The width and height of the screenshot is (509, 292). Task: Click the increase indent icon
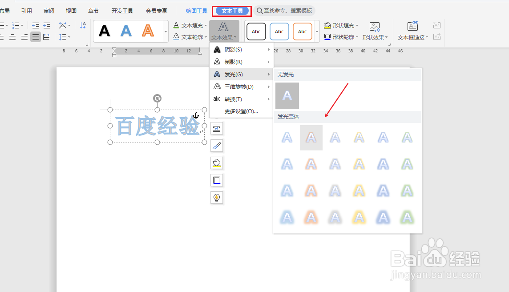[x=47, y=25]
